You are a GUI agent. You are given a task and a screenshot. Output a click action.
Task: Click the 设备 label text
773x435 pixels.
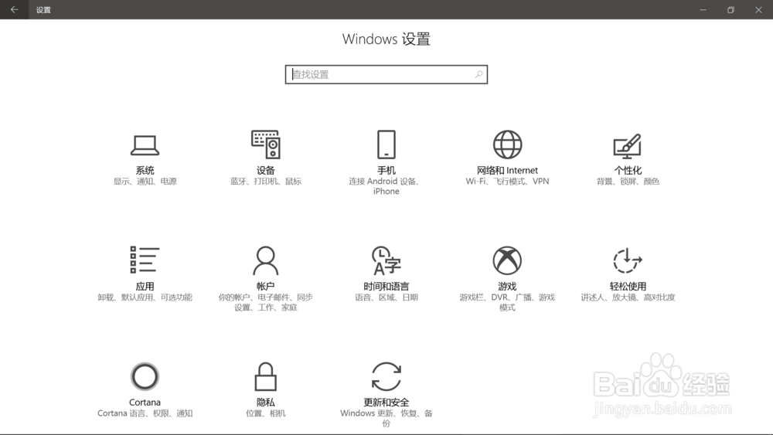[266, 171]
